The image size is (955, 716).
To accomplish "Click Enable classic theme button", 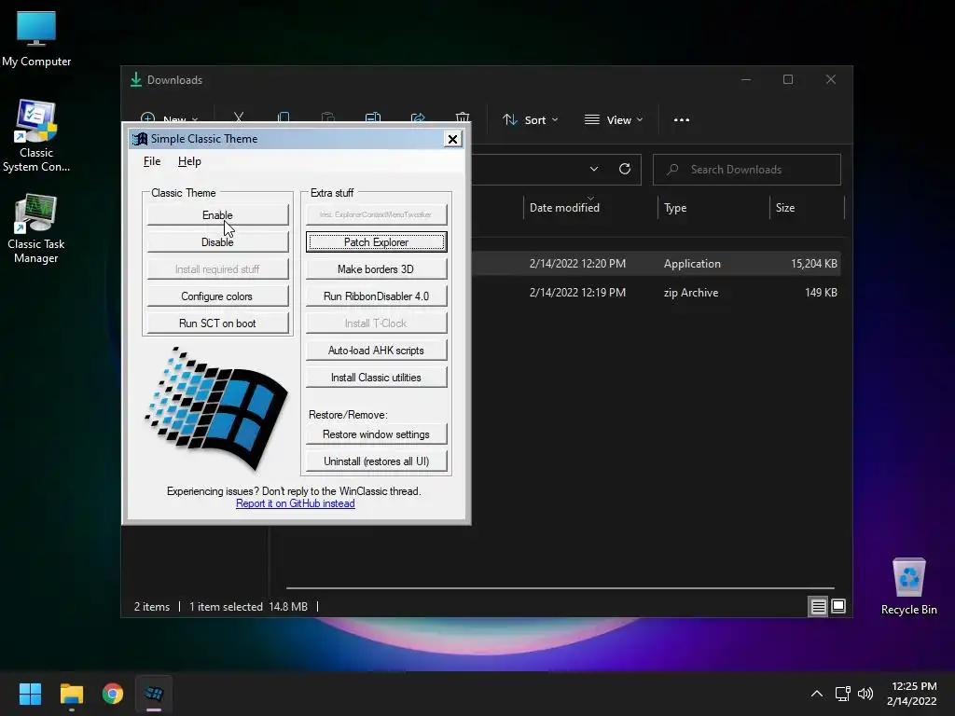I will [217, 215].
